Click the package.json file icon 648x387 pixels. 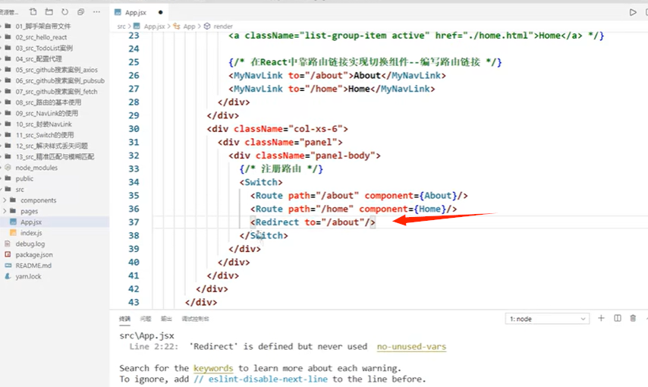pyautogui.click(x=8, y=254)
